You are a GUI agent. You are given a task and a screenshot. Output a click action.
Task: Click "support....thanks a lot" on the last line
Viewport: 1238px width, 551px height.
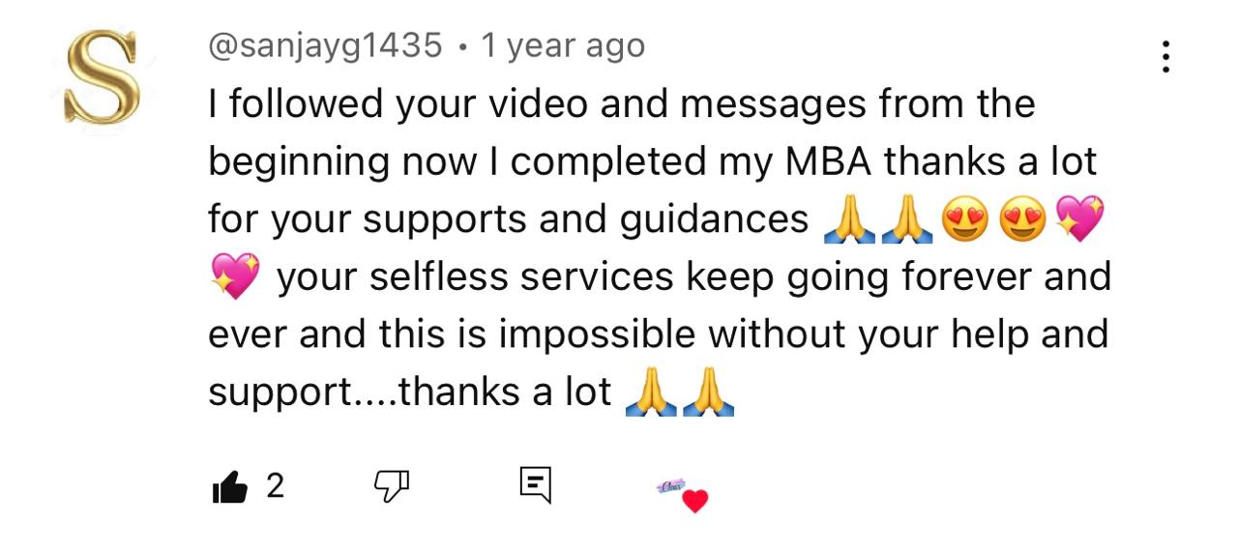pos(410,393)
